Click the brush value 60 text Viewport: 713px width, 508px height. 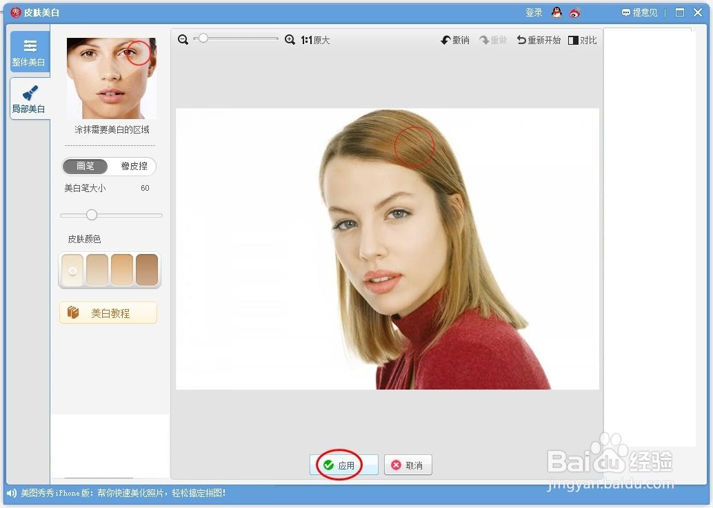(145, 188)
